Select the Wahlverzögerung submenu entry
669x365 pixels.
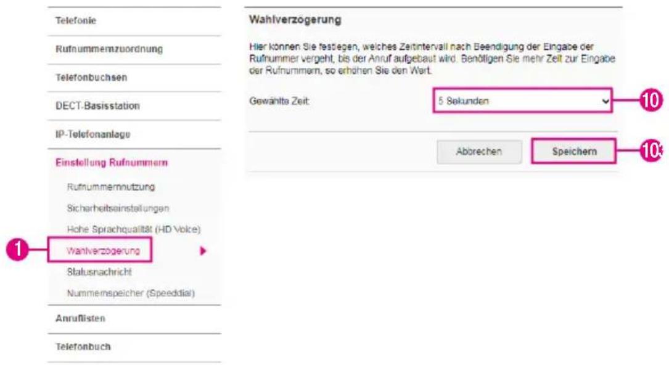(x=103, y=251)
